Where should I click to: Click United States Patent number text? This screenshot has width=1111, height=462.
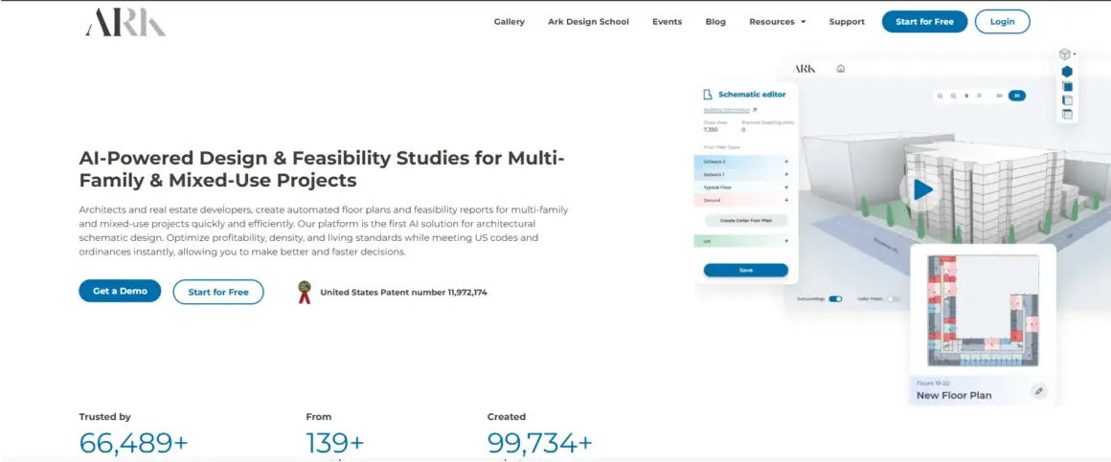click(x=403, y=292)
